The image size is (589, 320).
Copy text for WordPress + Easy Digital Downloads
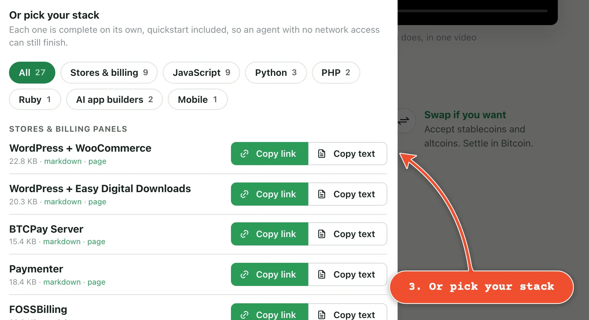348,194
